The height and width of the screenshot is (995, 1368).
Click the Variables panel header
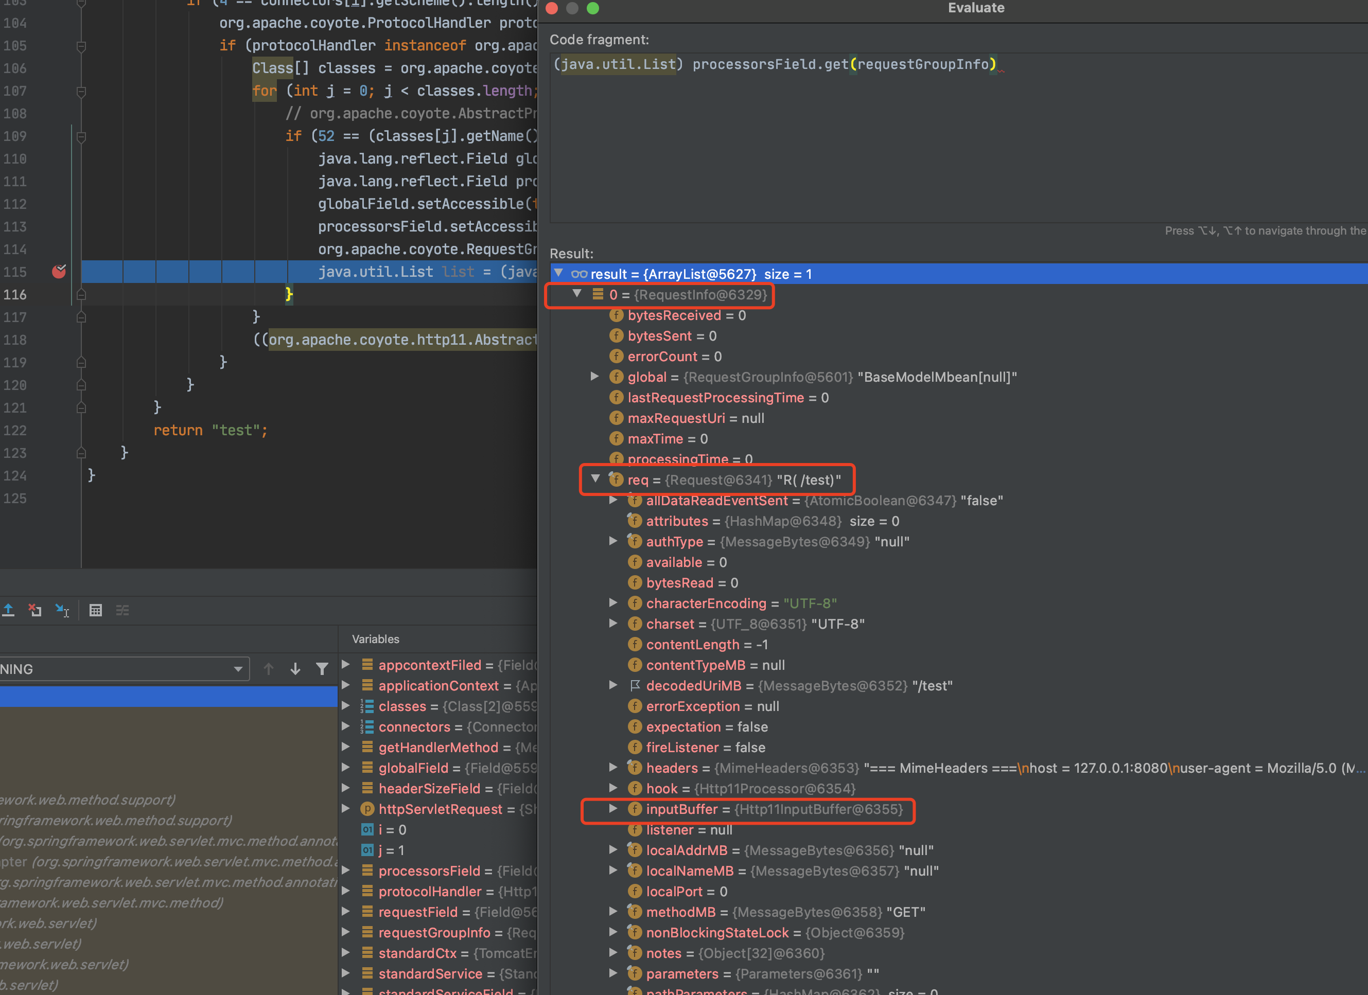click(x=375, y=638)
